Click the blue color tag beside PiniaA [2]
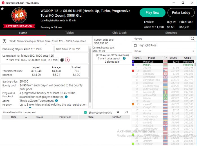 tap(133, 61)
